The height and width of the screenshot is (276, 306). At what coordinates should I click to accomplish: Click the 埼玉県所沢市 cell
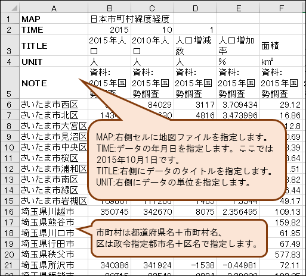(x=54, y=265)
